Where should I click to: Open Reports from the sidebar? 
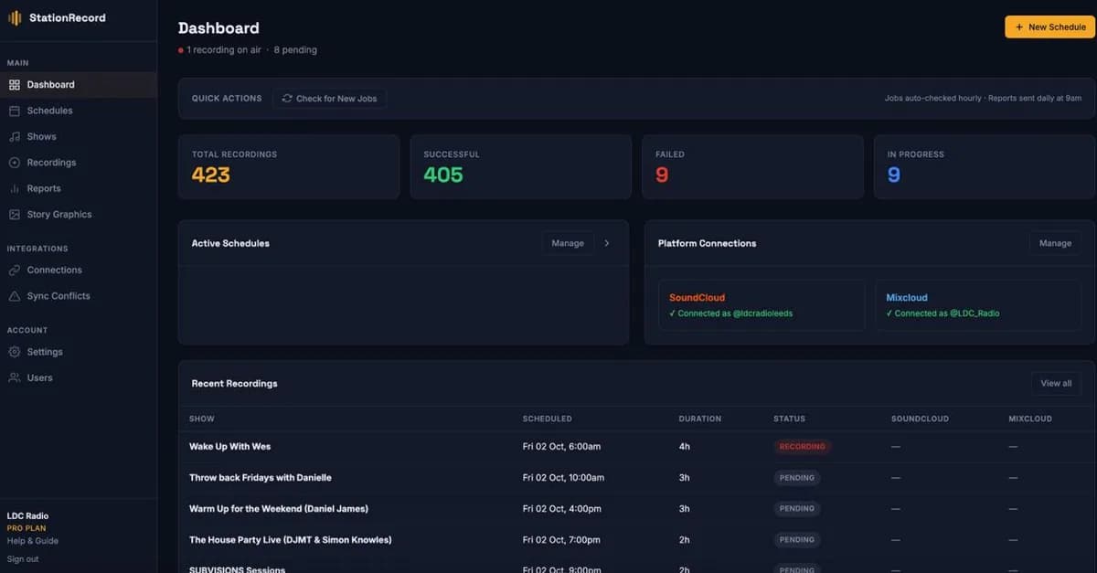[79, 188]
